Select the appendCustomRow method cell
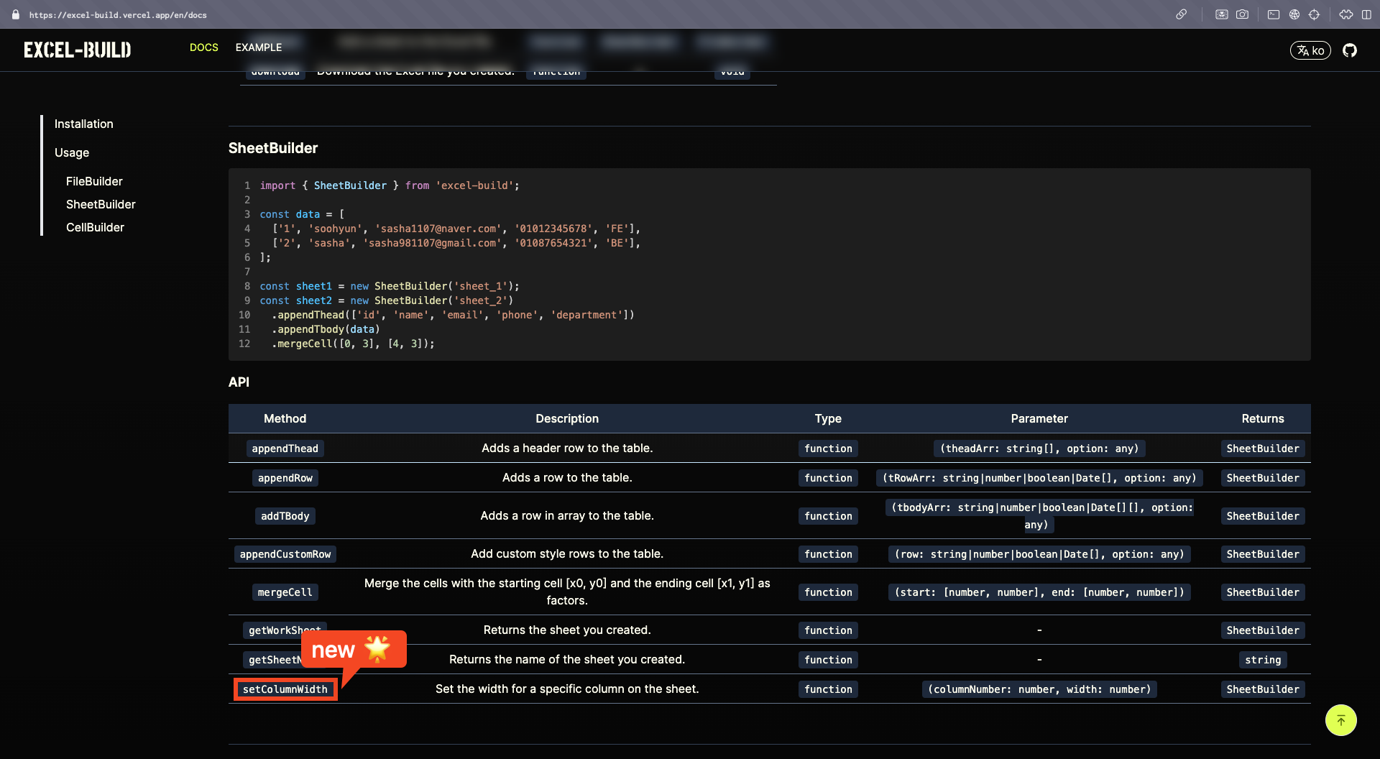This screenshot has height=759, width=1380. tap(285, 554)
